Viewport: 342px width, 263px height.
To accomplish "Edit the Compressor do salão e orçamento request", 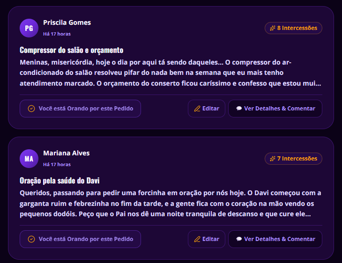I will pos(207,109).
